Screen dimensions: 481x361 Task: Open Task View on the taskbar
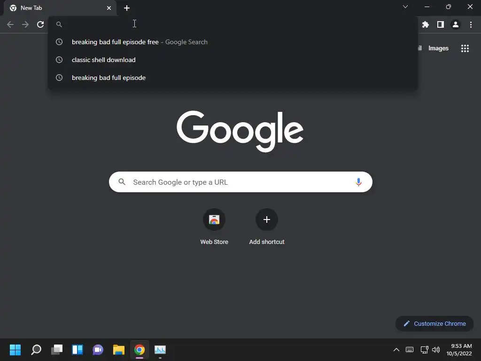click(x=57, y=350)
